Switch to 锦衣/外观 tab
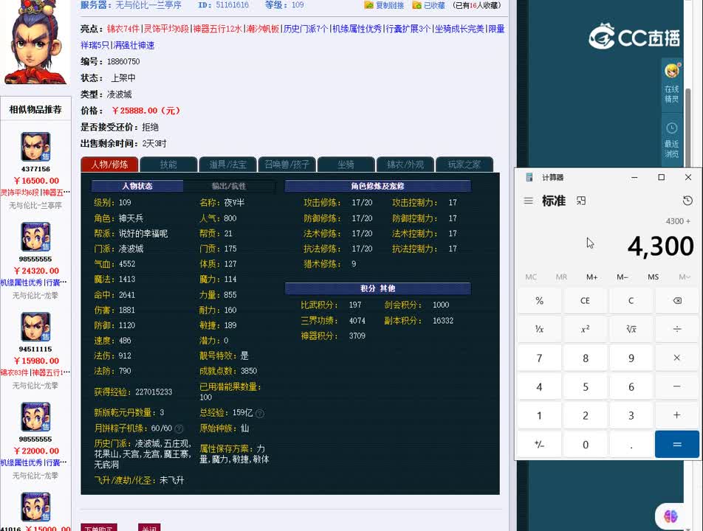703x531 pixels. (405, 164)
